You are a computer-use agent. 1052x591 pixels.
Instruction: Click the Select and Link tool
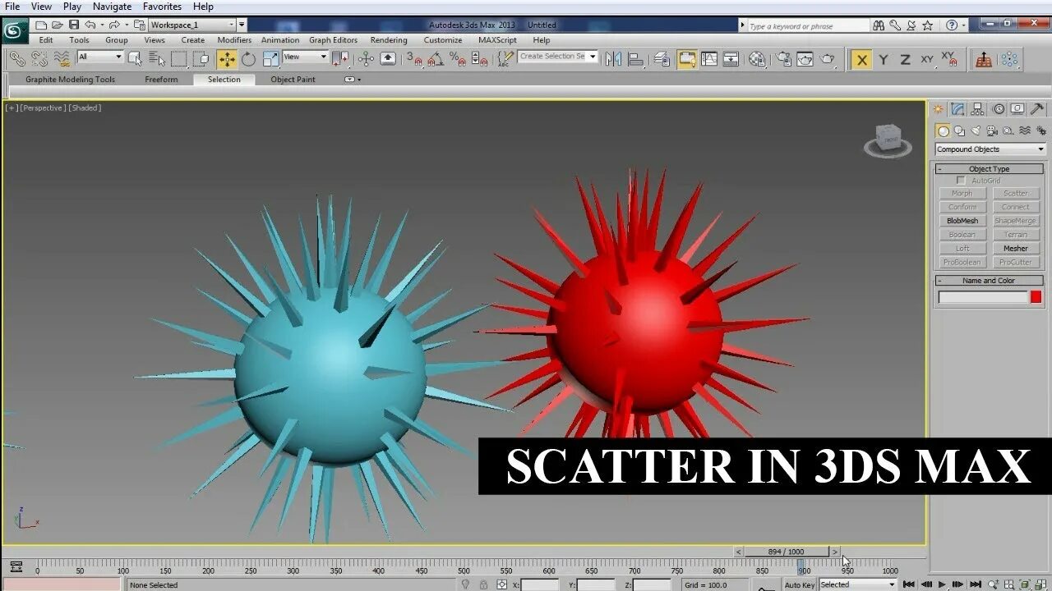coord(17,59)
